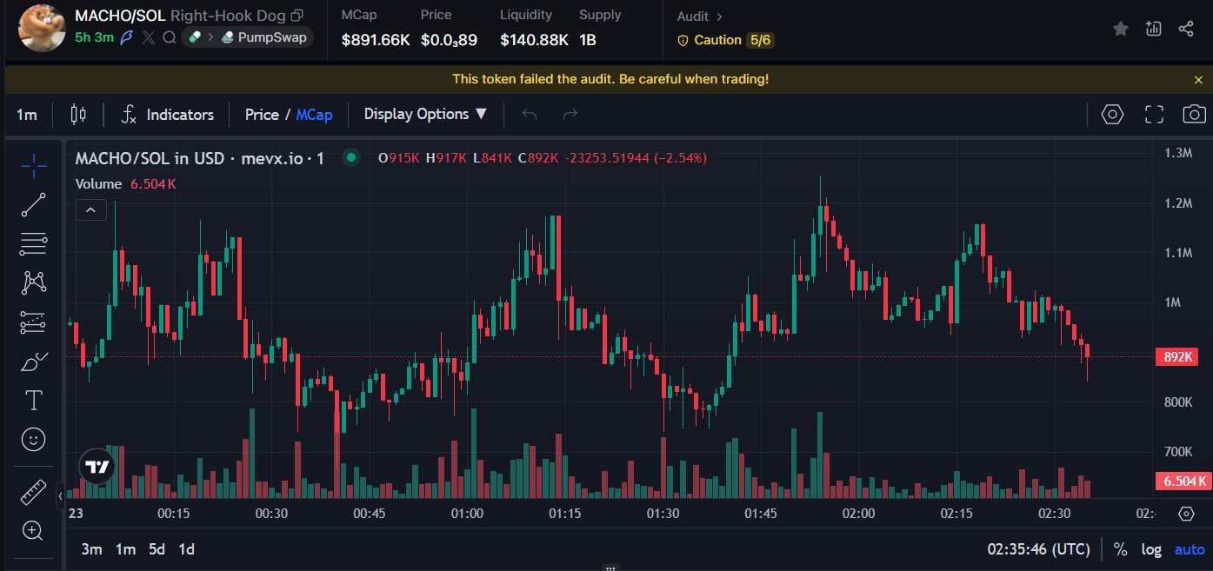Click the search magnifier icon near PumpSwap
The image size is (1213, 571).
tap(170, 37)
